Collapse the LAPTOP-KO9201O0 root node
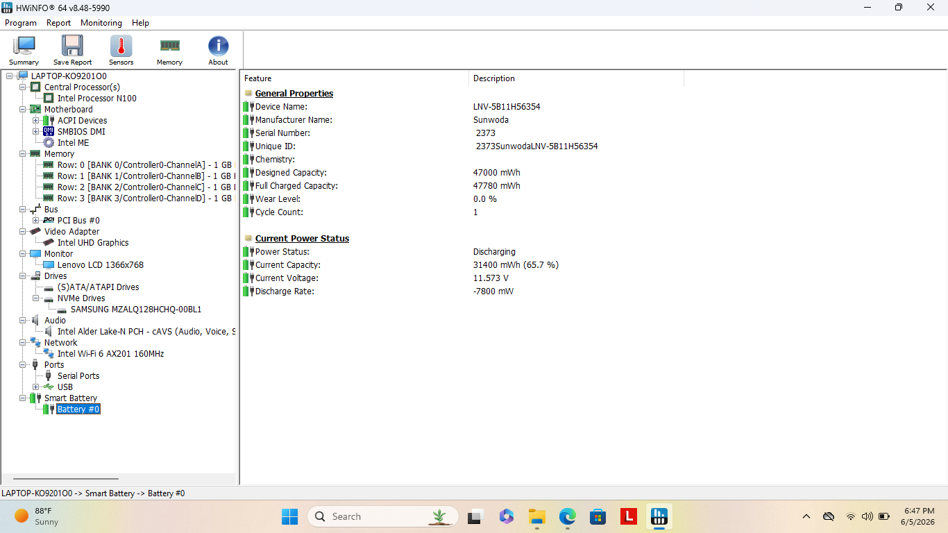 pos(9,76)
